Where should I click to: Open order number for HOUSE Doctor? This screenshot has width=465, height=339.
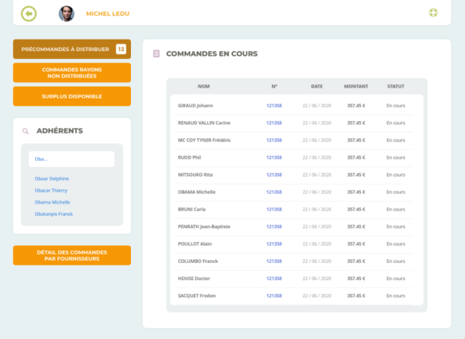point(274,278)
